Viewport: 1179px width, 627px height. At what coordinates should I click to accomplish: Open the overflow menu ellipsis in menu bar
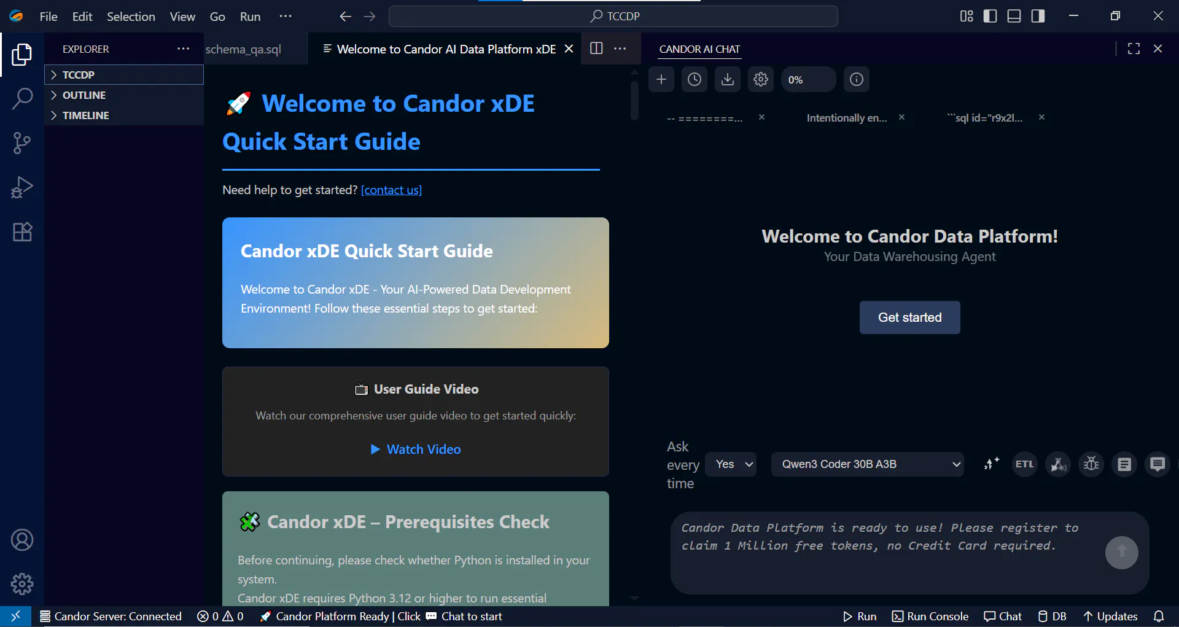pyautogui.click(x=286, y=17)
